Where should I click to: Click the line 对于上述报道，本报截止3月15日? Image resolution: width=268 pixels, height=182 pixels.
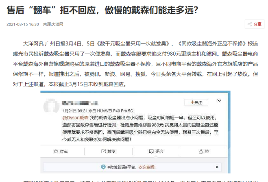coord(70,84)
